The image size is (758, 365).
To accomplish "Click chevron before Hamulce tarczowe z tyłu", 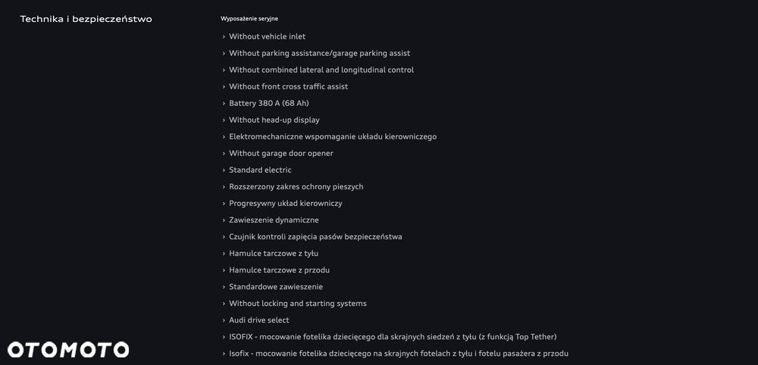I will (x=224, y=253).
